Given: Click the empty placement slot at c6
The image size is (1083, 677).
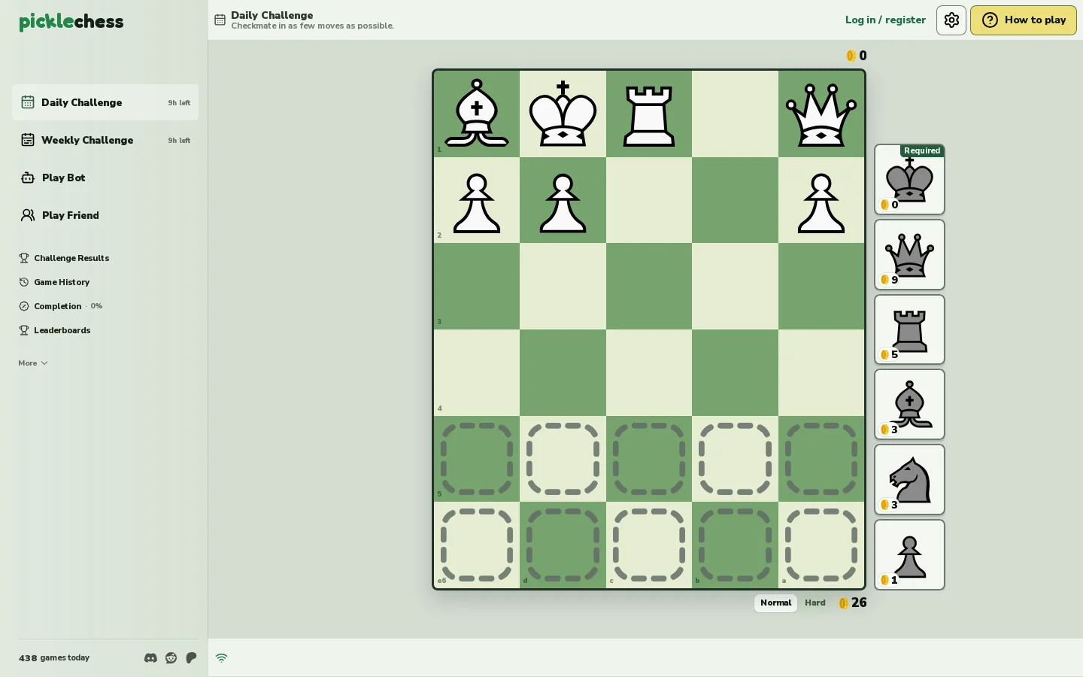Looking at the screenshot, I should click(x=649, y=545).
